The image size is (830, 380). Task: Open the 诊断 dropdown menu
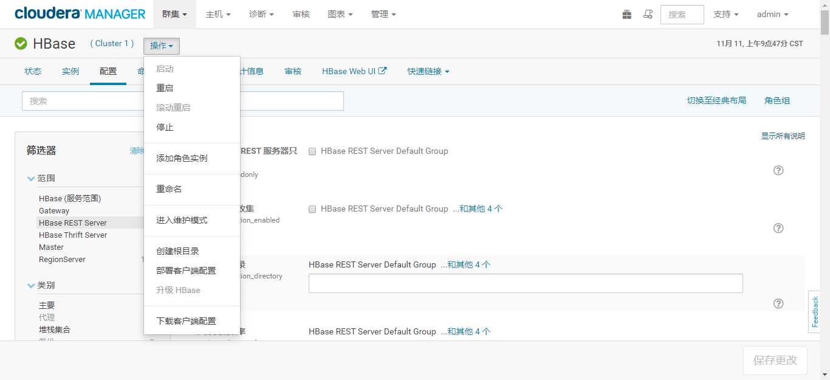tap(261, 14)
